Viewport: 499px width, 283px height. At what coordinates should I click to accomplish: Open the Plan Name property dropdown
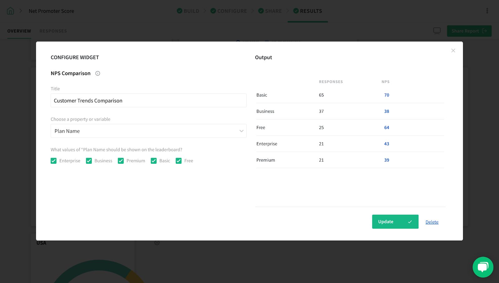(x=148, y=131)
